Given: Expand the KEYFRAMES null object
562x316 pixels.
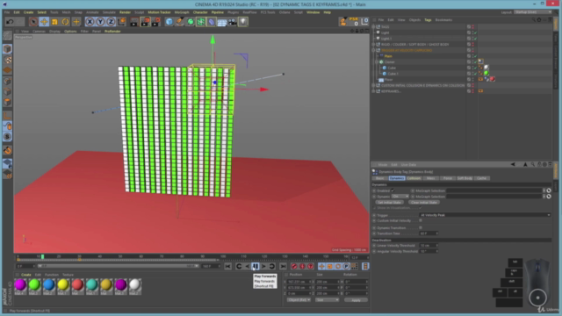Looking at the screenshot, I should pyautogui.click(x=373, y=91).
